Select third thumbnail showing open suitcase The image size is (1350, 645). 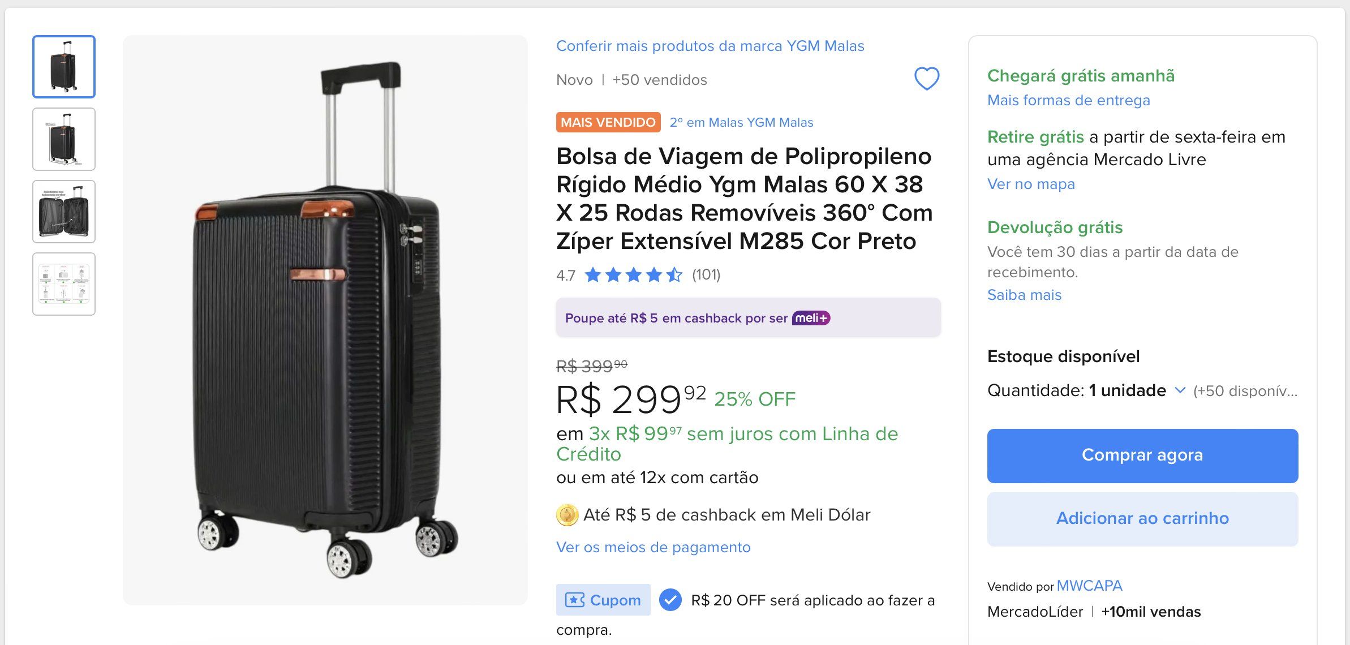(64, 212)
